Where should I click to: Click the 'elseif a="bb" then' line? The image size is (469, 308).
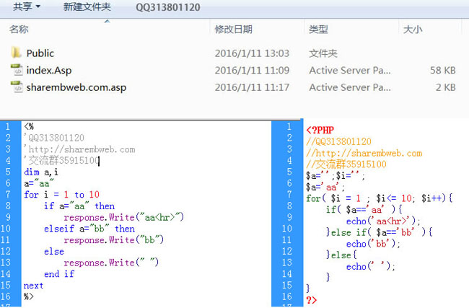point(89,229)
